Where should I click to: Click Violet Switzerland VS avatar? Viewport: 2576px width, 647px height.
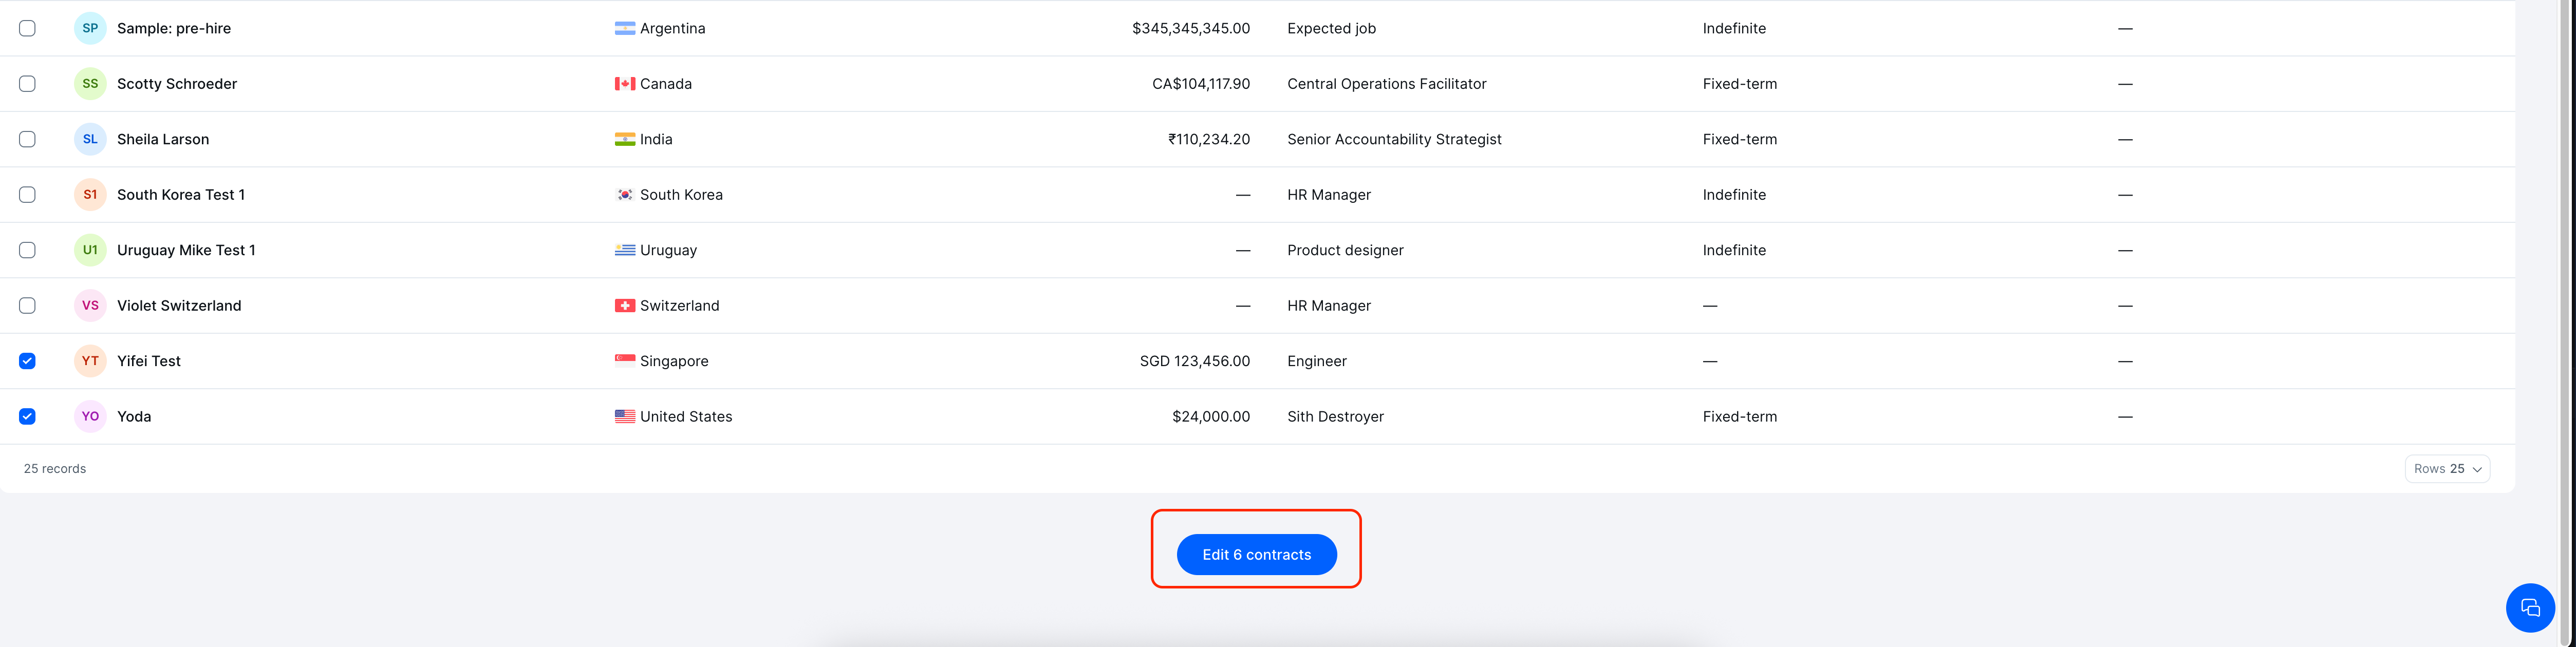tap(90, 306)
